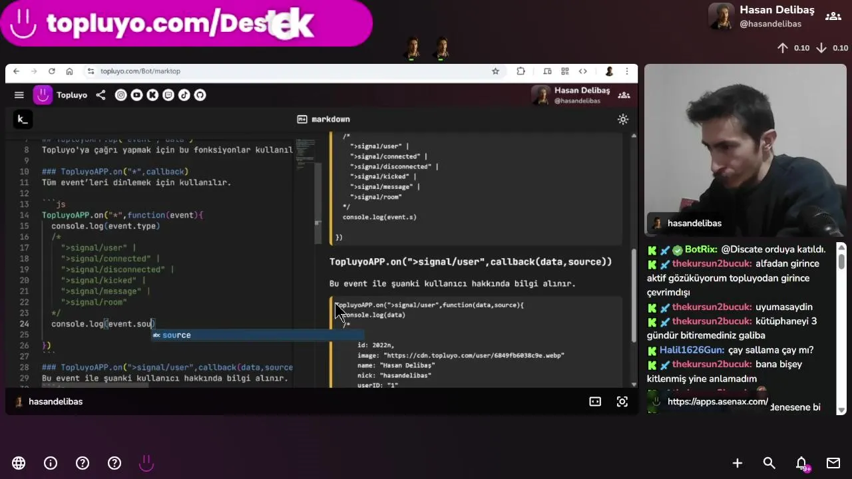This screenshot has height=479, width=852.
Task: Click the browser address bar URL
Action: tap(140, 71)
